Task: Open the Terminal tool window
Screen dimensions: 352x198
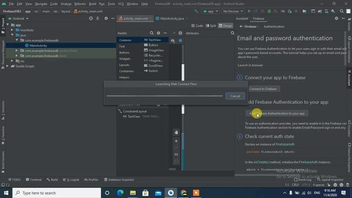Action: click(x=34, y=180)
